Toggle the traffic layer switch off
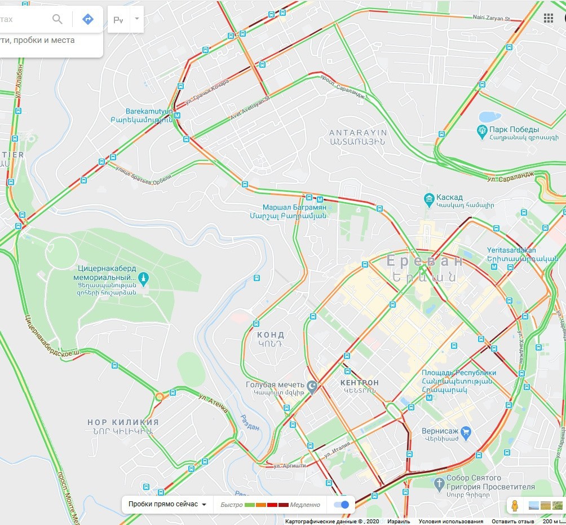The width and height of the screenshot is (566, 525). pyautogui.click(x=342, y=504)
